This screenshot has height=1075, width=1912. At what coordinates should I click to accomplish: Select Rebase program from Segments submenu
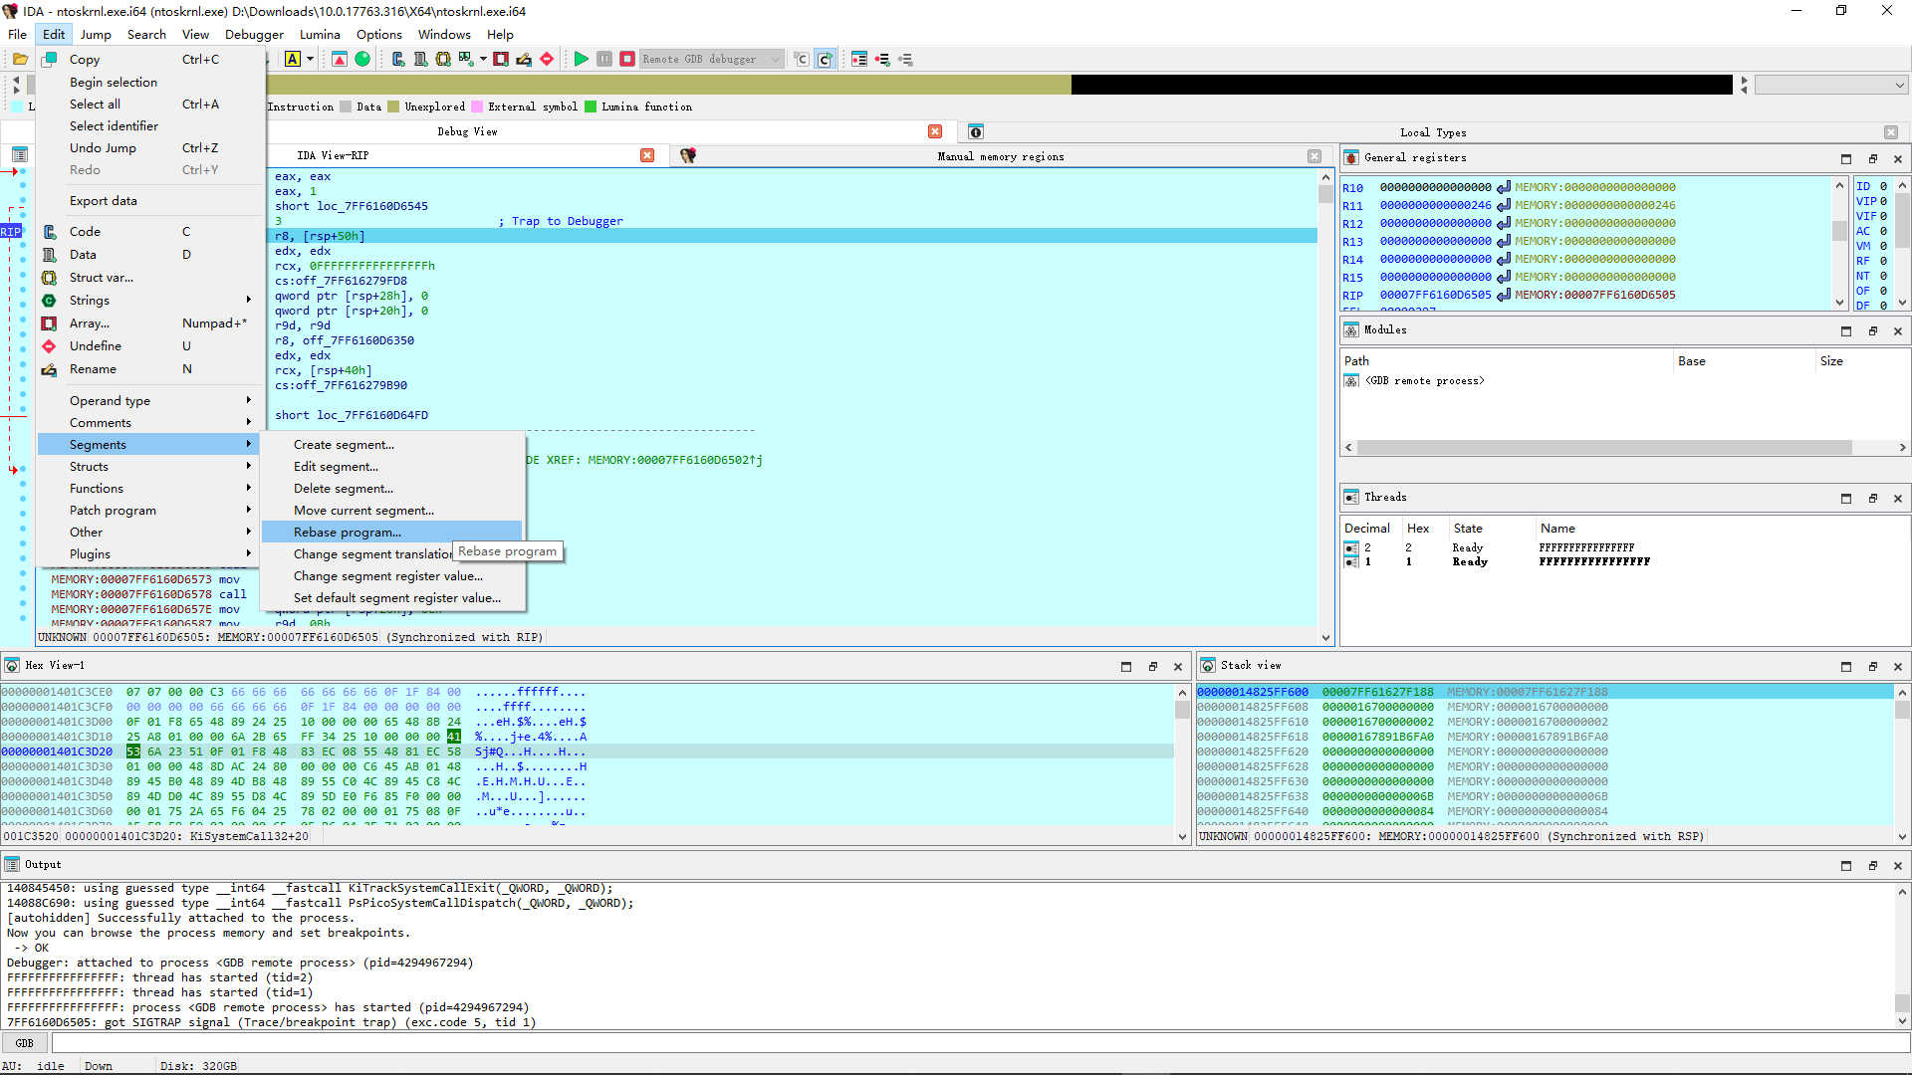(x=348, y=533)
